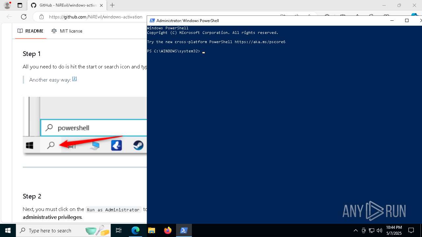
Task: Open the notification center icon
Action: coord(411,230)
